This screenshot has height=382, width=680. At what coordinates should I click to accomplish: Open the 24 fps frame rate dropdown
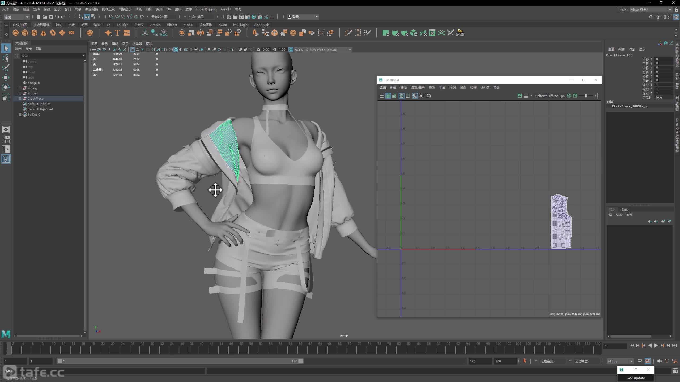(620, 361)
